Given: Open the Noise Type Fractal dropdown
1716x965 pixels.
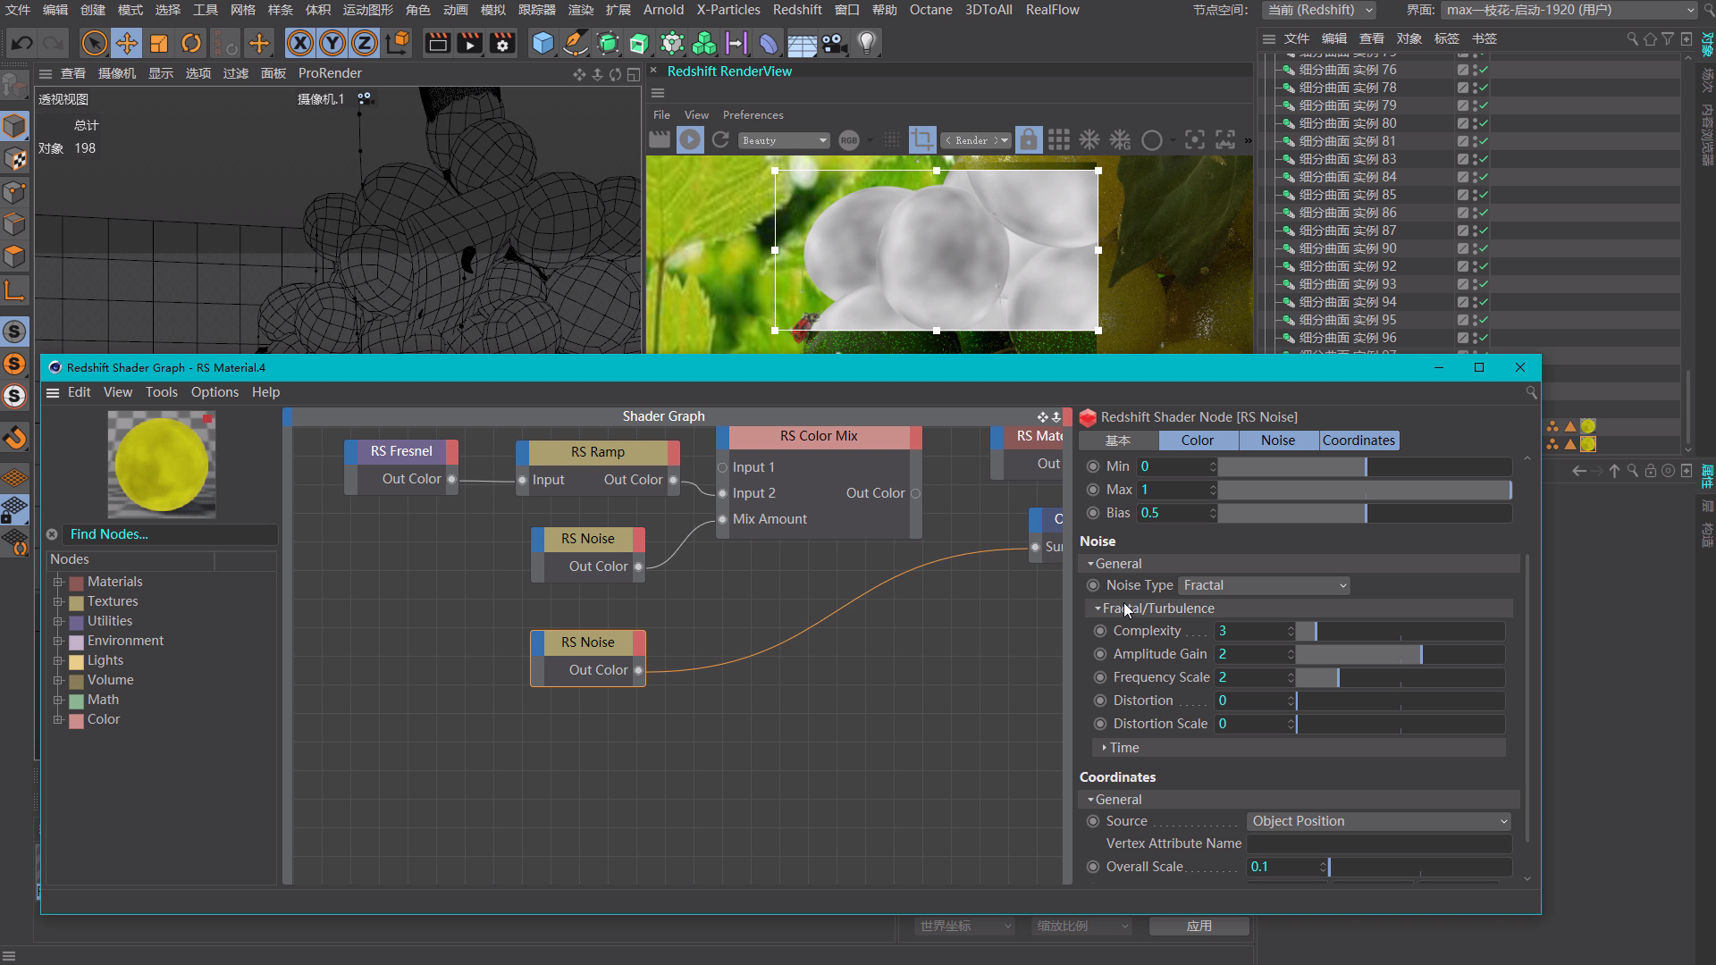Looking at the screenshot, I should 1264,585.
